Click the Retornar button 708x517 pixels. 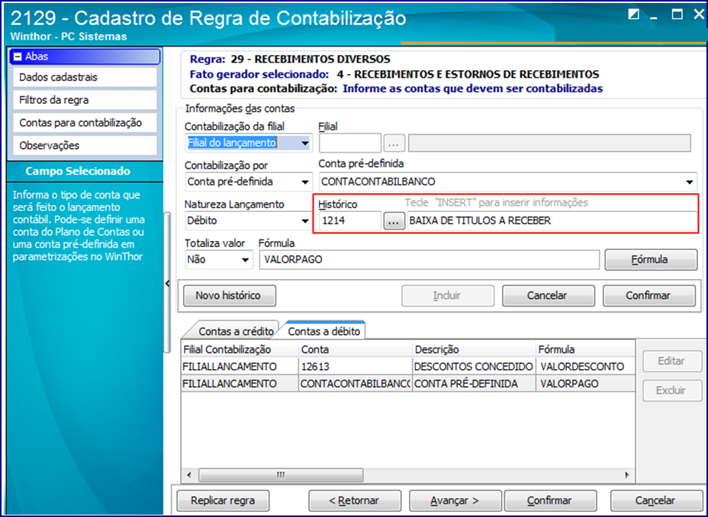pyautogui.click(x=355, y=501)
